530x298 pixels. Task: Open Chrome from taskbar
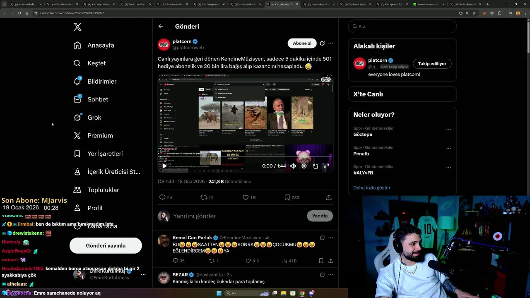[x=302, y=293]
